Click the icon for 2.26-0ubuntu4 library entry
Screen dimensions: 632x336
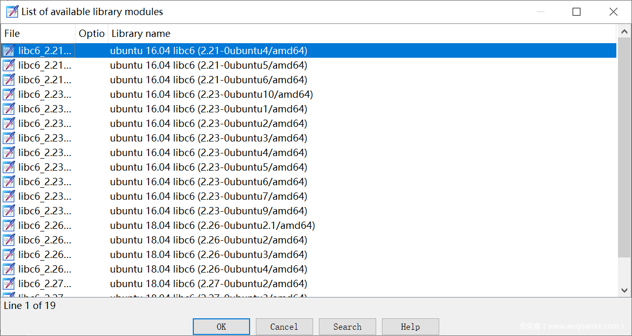click(x=9, y=269)
